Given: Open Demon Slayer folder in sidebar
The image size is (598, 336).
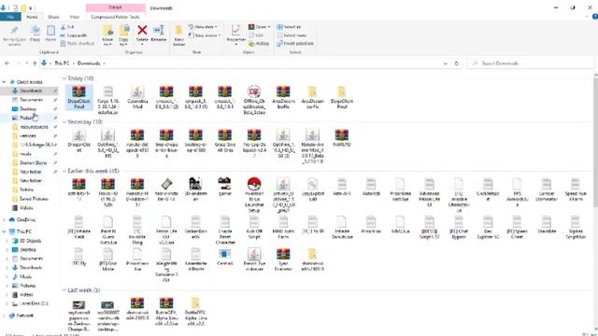Looking at the screenshot, I should click(x=33, y=162).
